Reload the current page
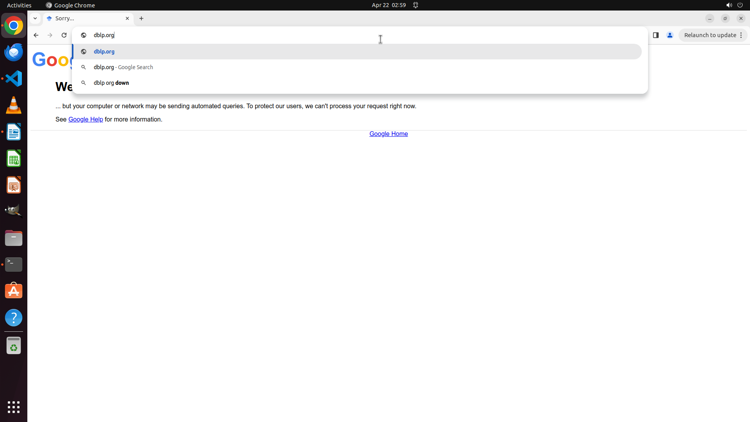 click(64, 35)
